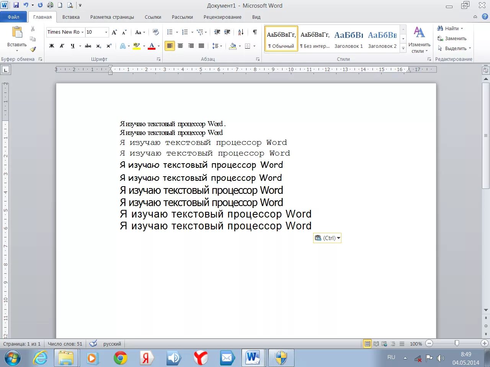Open the font size dropdown
This screenshot has width=490, height=367.
coord(106,32)
